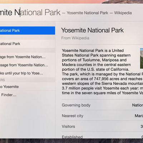Click the 'From Wikipedia' subtitle
143x143 pixels.
pyautogui.click(x=75, y=38)
